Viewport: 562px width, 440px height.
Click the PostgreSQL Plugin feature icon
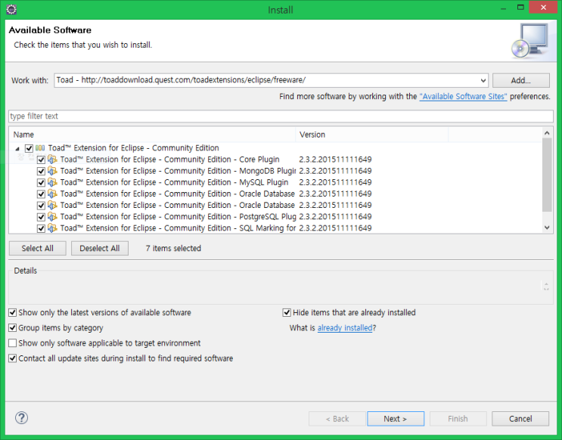point(52,217)
